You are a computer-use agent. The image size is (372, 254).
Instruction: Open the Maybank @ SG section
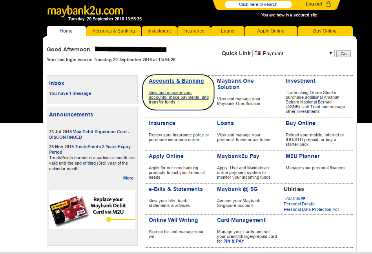(237, 189)
